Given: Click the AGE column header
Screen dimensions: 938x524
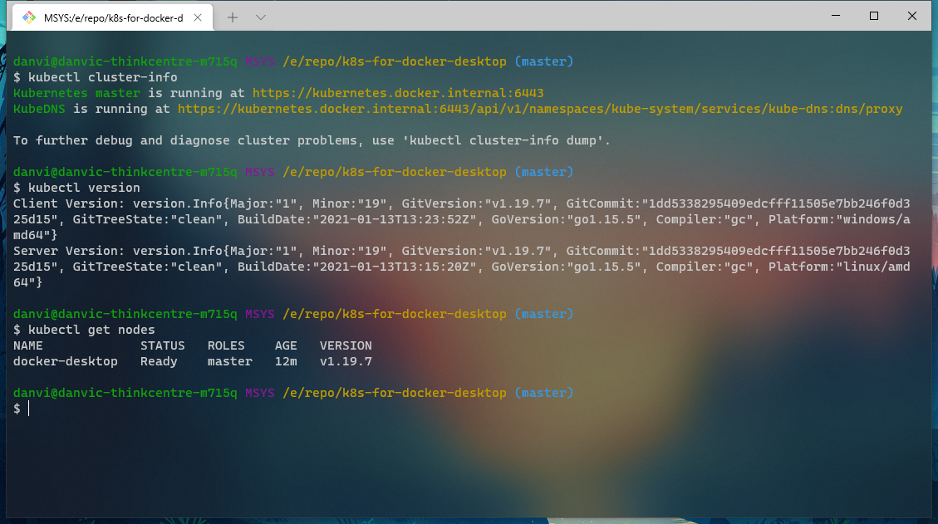Looking at the screenshot, I should 286,345.
